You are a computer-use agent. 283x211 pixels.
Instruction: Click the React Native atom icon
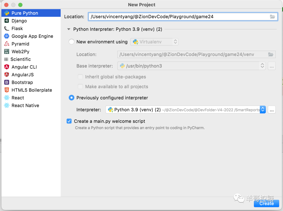click(x=7, y=105)
